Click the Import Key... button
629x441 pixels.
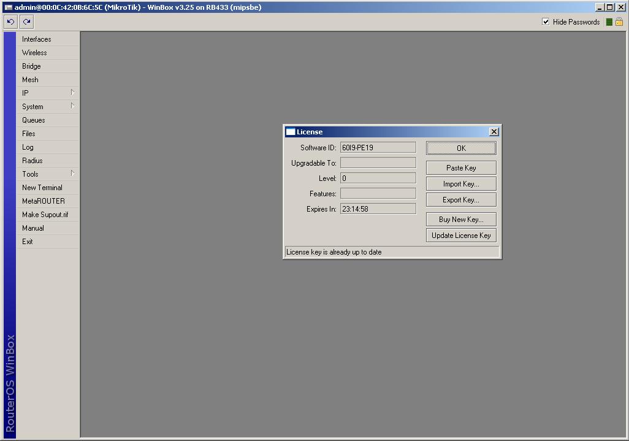tap(461, 184)
